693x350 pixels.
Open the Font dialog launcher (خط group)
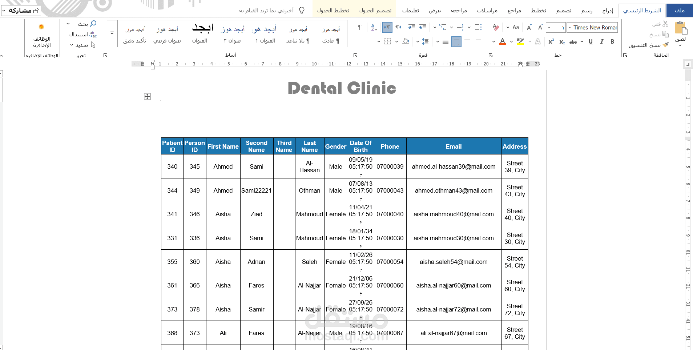point(490,55)
